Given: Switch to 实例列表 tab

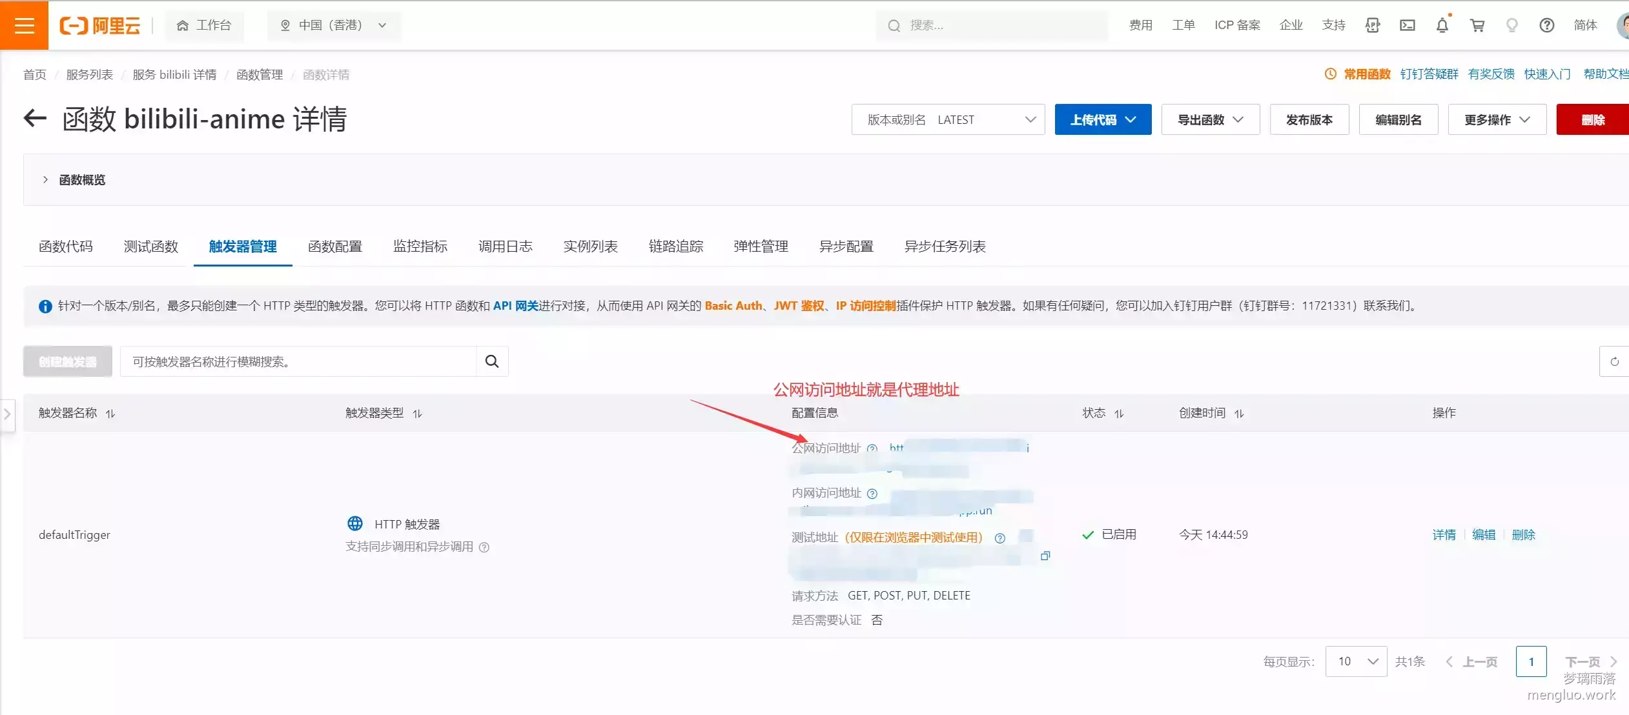Looking at the screenshot, I should (591, 247).
